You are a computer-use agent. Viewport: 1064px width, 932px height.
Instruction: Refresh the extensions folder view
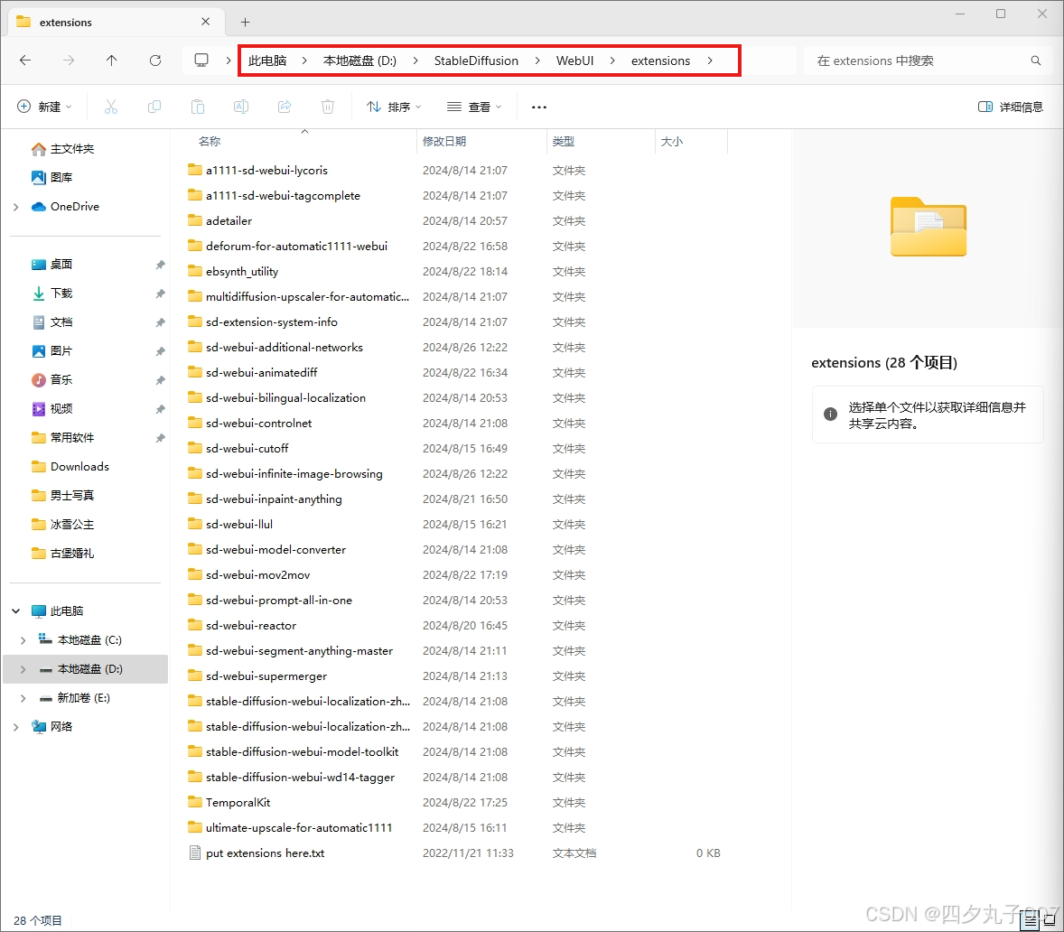coord(155,61)
